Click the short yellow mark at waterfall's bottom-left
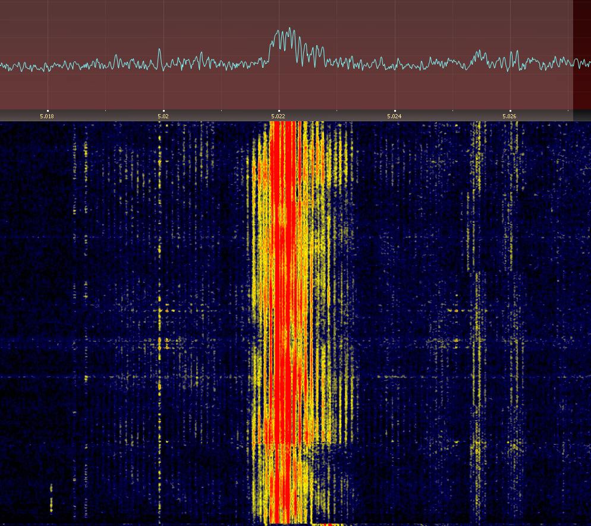Viewport: 591px width, 526px height. [51, 498]
